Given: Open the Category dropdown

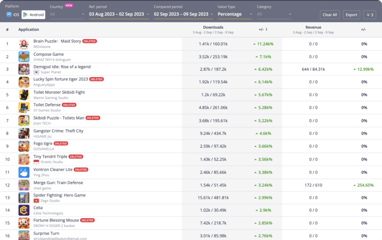Looking at the screenshot, I should point(274,15).
